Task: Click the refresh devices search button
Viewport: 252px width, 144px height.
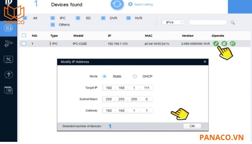Action: tap(117, 4)
